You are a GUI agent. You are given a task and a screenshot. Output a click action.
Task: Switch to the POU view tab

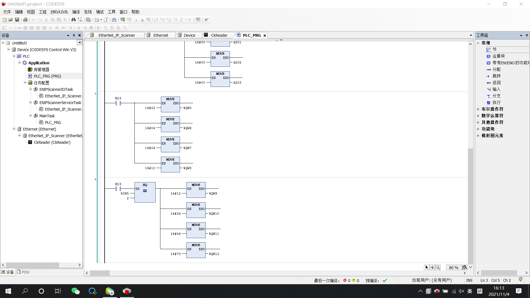click(23, 272)
